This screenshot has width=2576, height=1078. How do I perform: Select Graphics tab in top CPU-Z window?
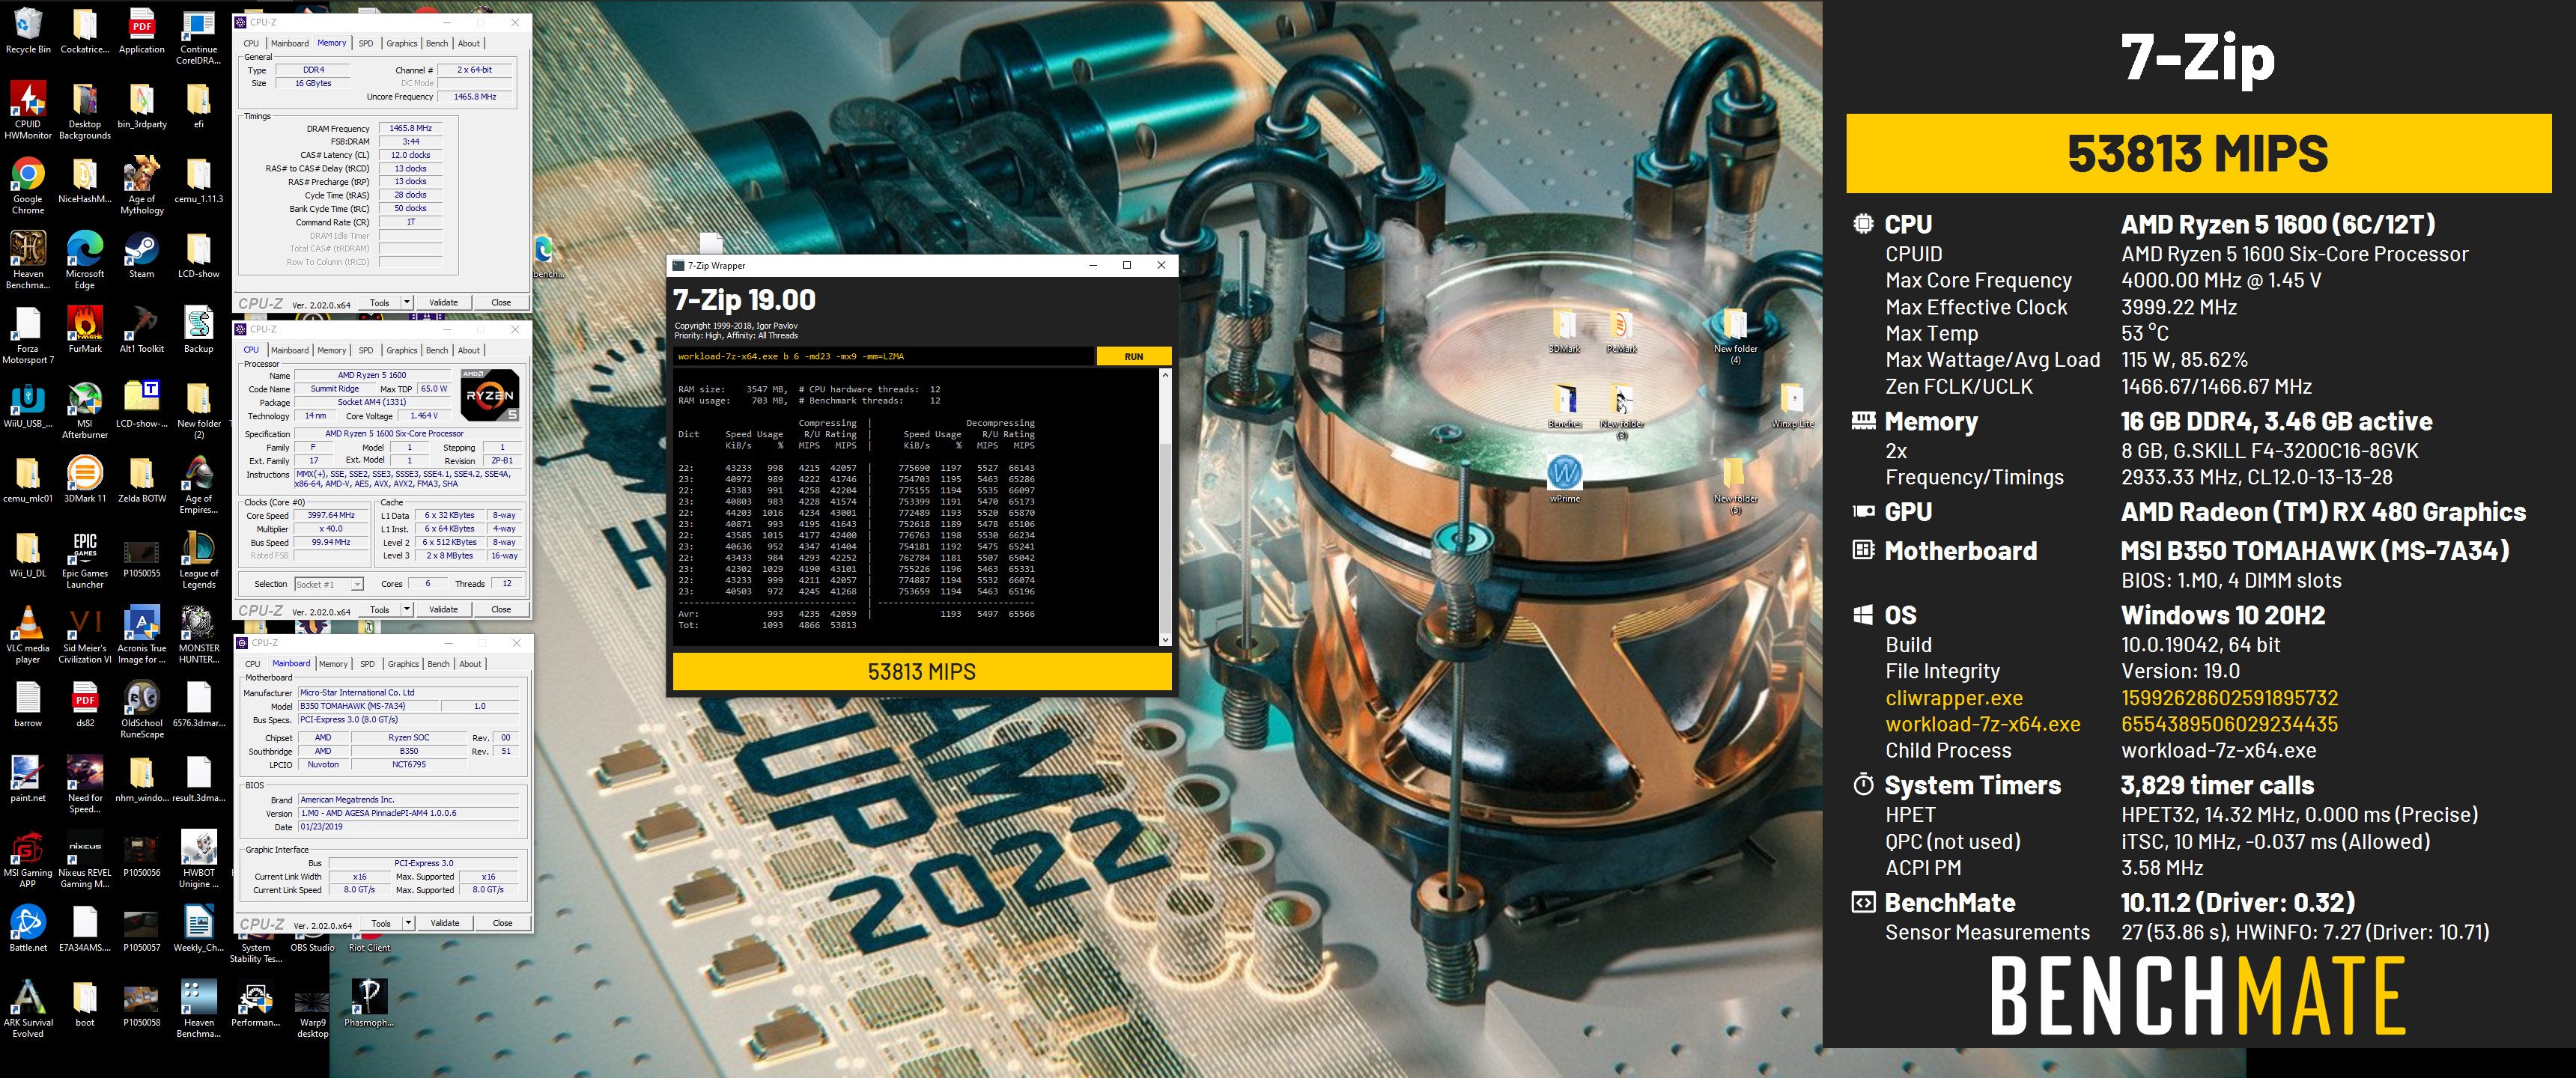402,43
